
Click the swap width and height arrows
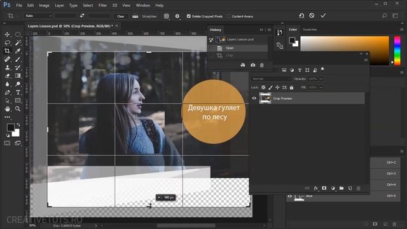(82, 15)
